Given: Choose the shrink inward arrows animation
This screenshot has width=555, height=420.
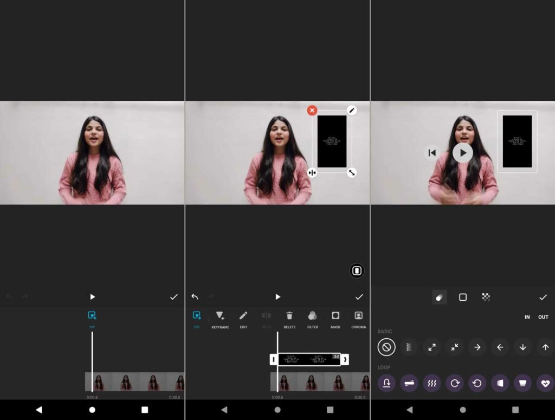Looking at the screenshot, I should (x=455, y=347).
